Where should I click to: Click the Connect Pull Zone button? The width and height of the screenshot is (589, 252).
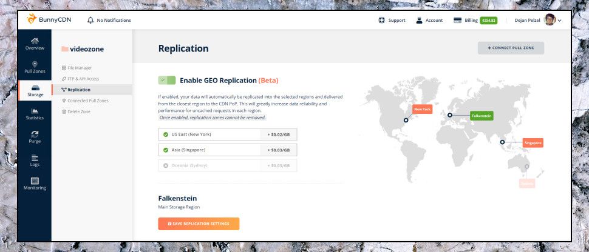click(x=511, y=48)
